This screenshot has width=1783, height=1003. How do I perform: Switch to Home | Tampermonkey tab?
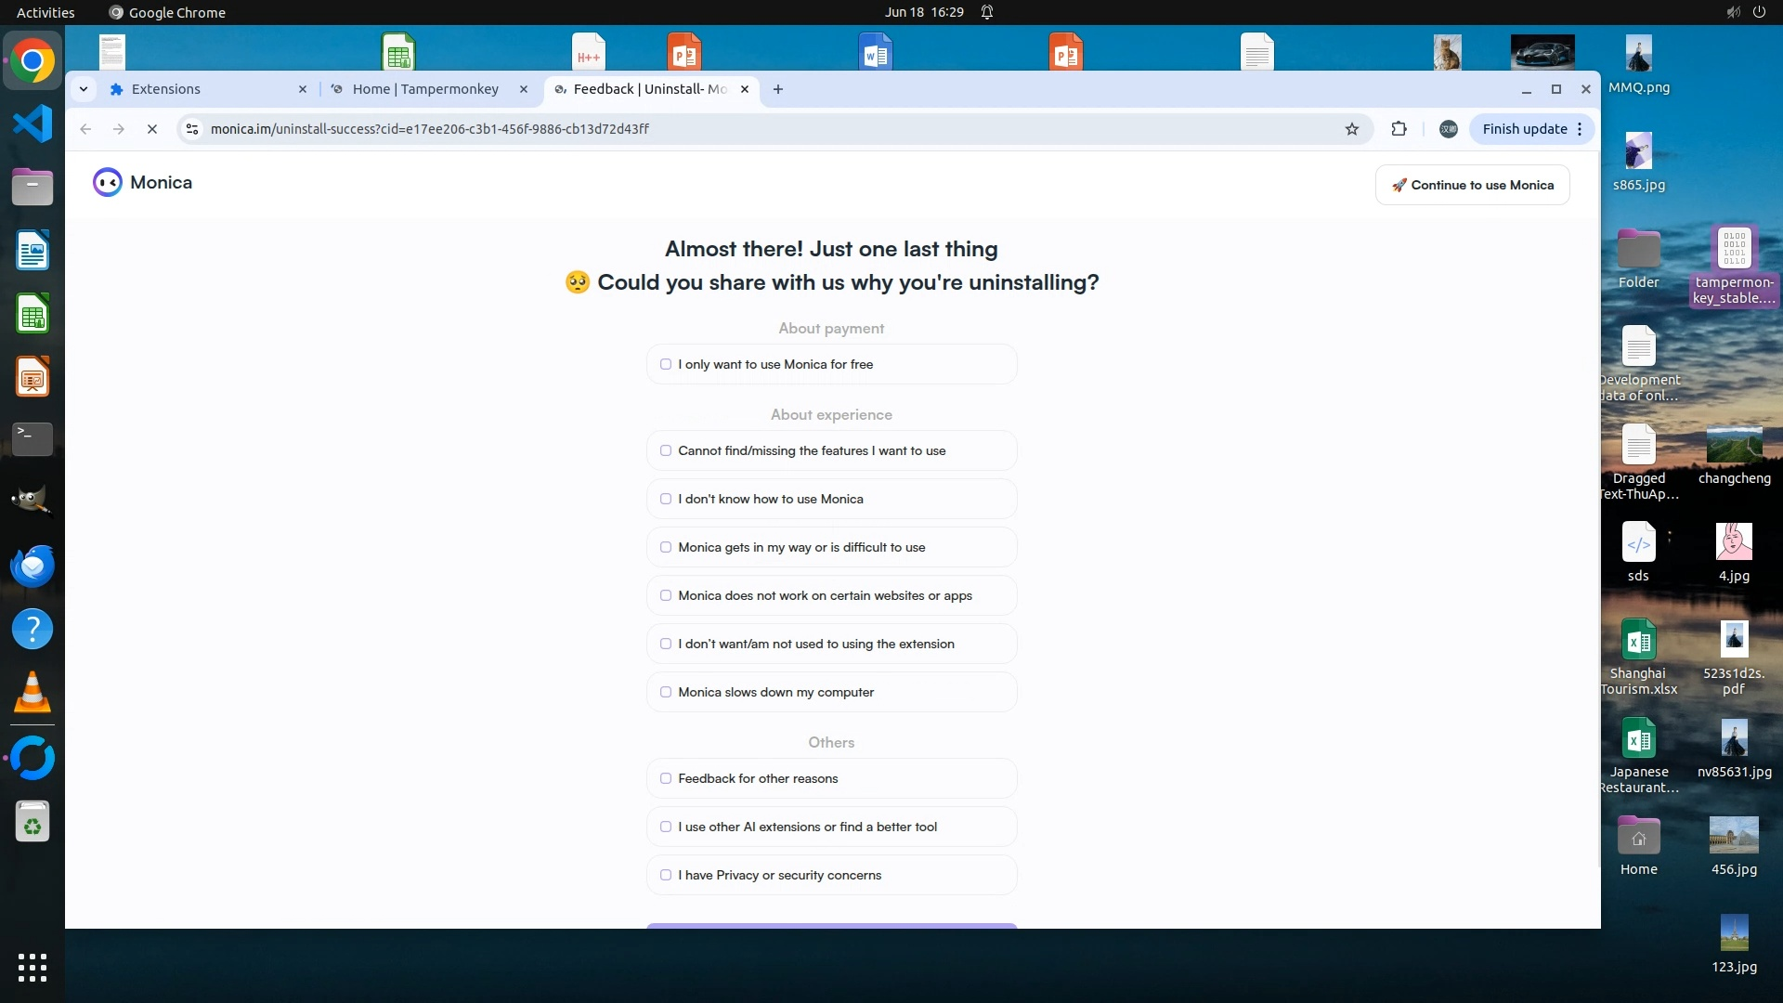coord(425,89)
